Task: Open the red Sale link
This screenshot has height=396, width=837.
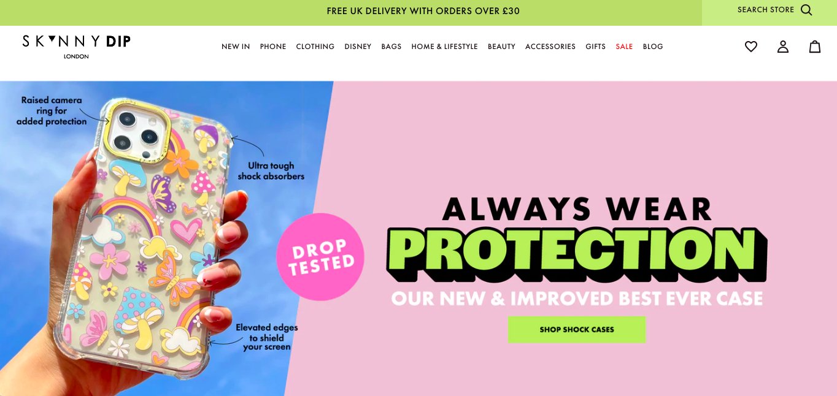Action: pyautogui.click(x=624, y=47)
